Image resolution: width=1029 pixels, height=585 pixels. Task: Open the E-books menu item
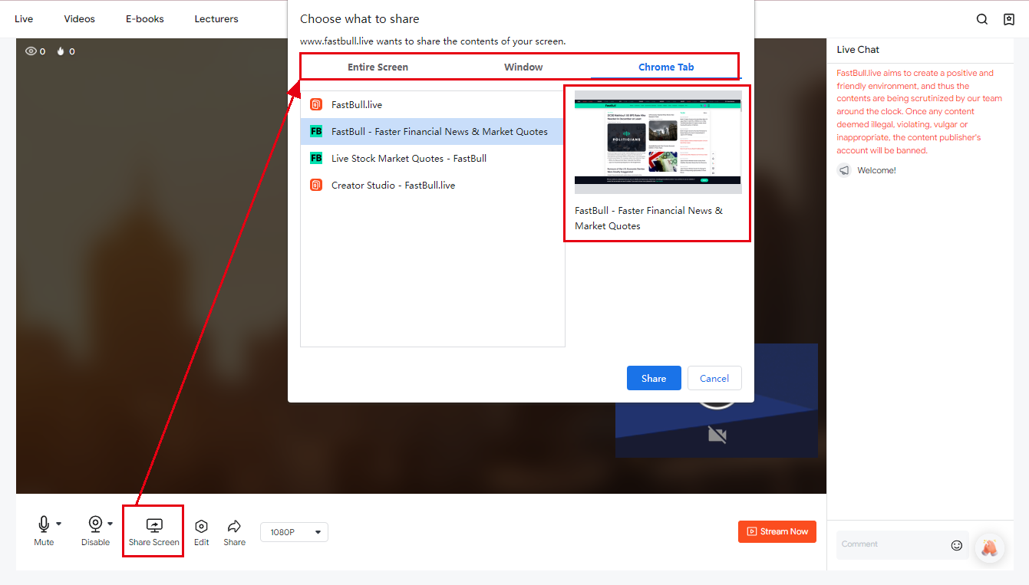(x=145, y=19)
